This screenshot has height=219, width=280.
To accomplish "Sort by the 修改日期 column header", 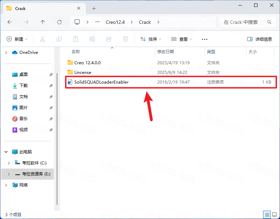I will point(166,51).
